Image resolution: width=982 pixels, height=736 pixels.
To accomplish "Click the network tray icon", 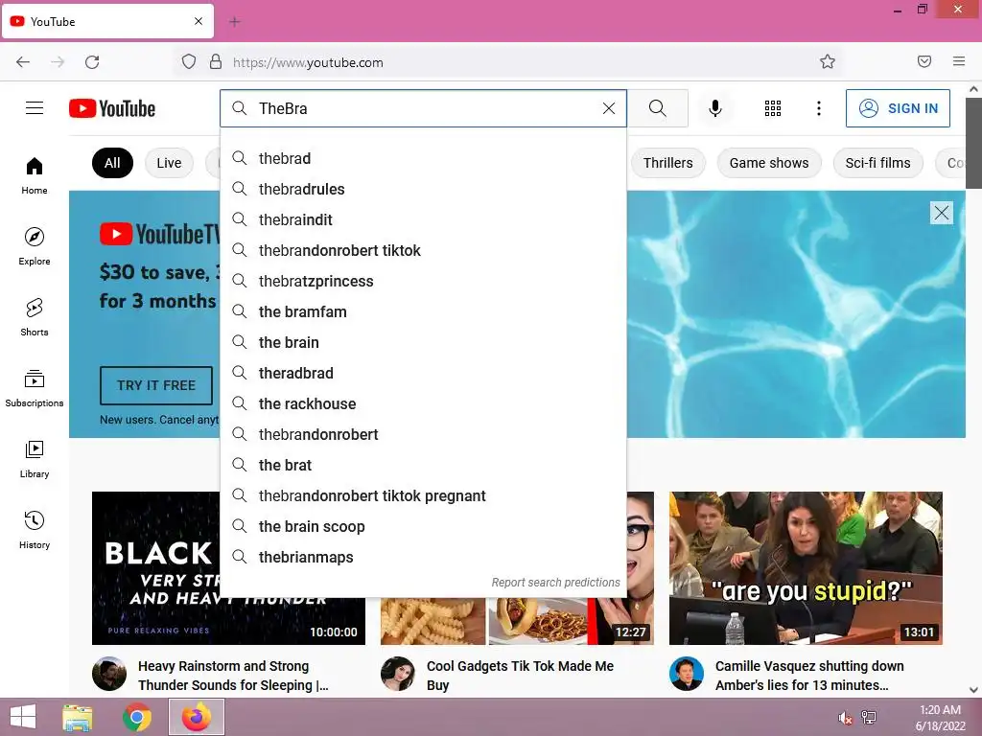I will click(869, 718).
